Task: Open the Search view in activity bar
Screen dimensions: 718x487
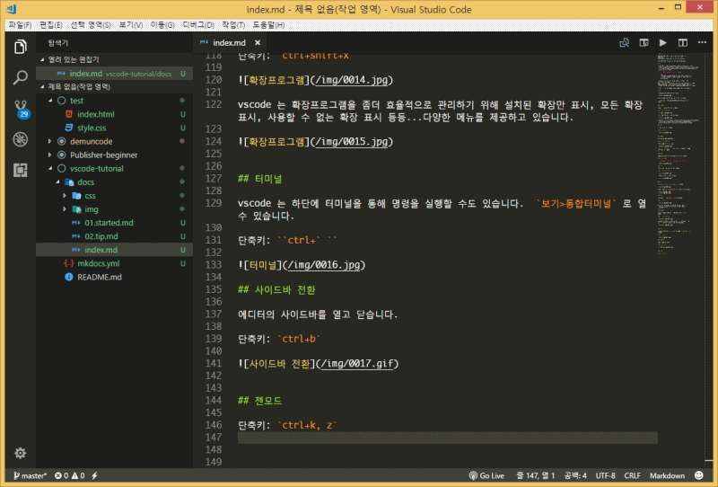Action: (x=20, y=77)
